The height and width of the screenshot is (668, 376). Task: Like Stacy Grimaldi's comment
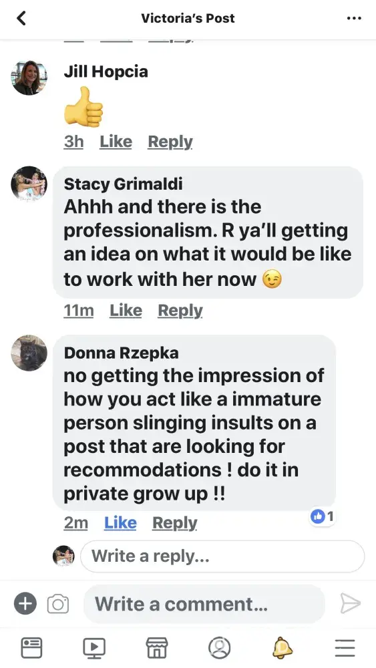point(126,311)
